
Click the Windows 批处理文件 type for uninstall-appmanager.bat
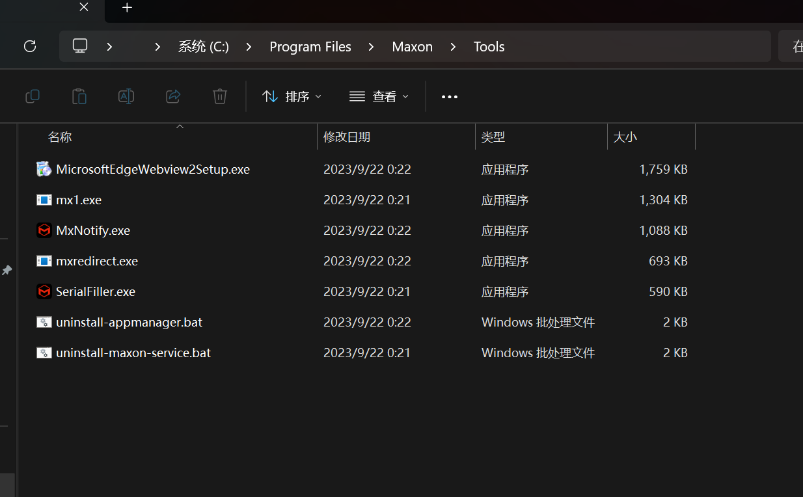[538, 322]
